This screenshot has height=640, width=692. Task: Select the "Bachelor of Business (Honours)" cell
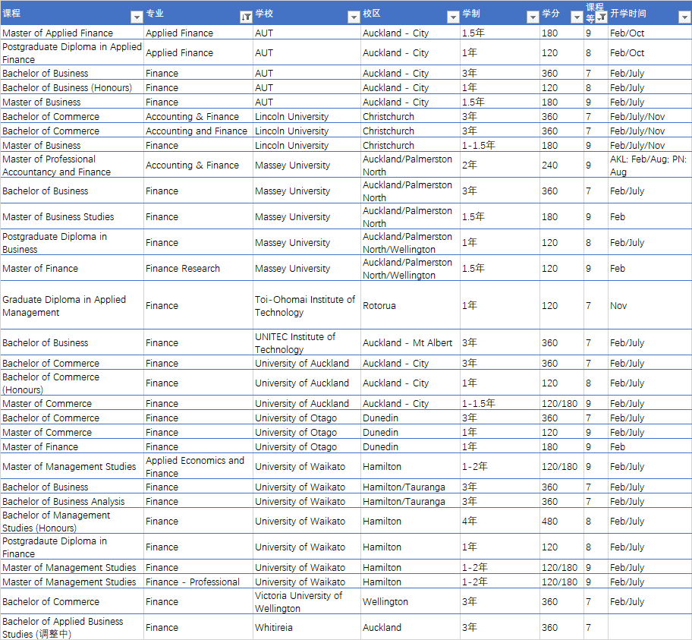tap(72, 87)
